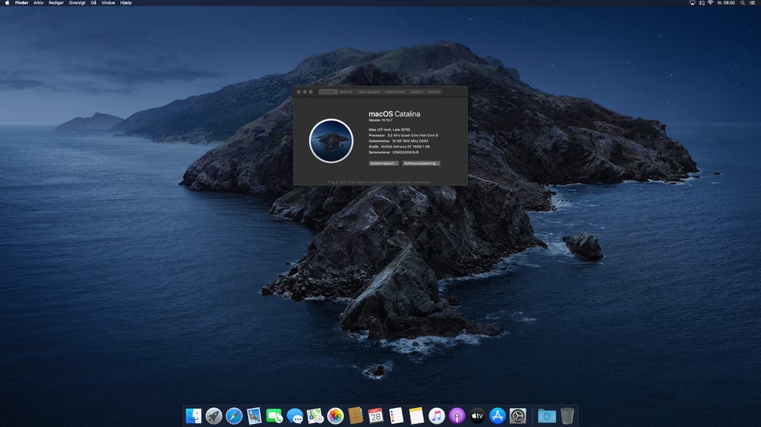Open the Trash in the dock
Image resolution: width=761 pixels, height=427 pixels.
[568, 416]
